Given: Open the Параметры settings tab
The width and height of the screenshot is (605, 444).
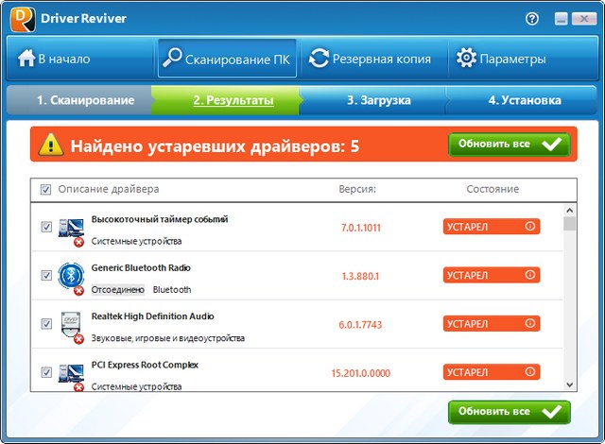Looking at the screenshot, I should (x=501, y=59).
